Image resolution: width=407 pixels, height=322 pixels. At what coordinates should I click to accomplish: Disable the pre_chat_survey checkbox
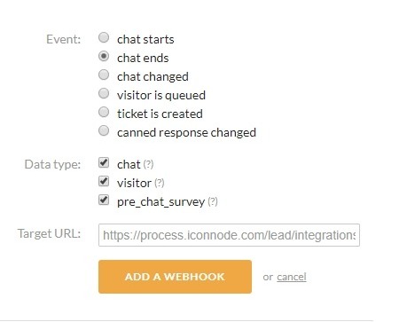pos(104,200)
